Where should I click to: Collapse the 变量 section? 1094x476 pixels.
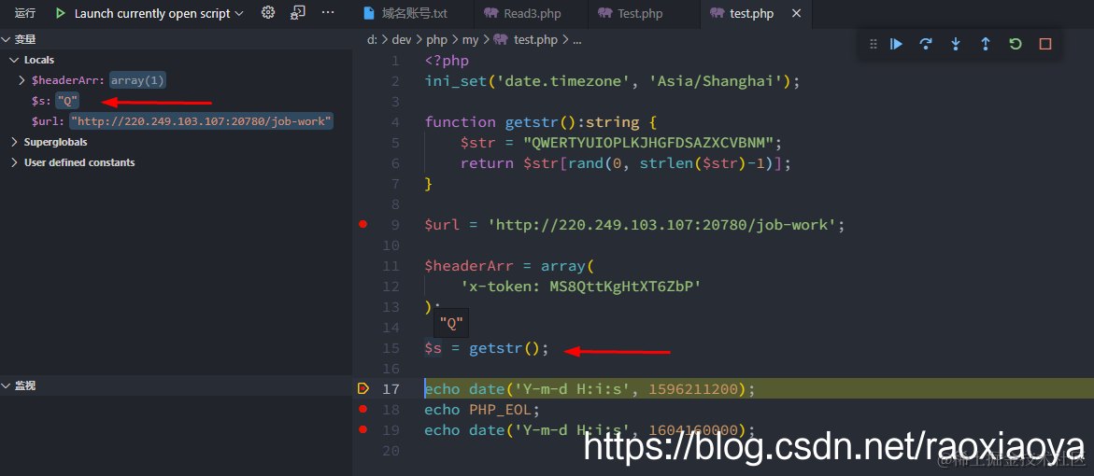7,40
